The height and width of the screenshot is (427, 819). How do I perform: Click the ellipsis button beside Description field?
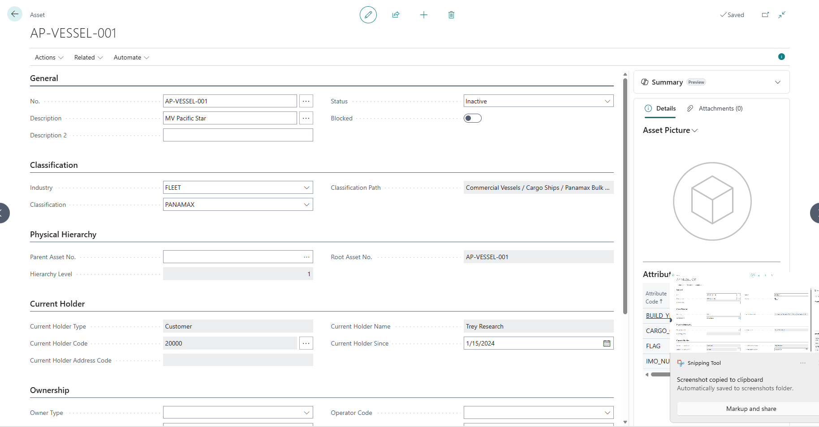306,118
